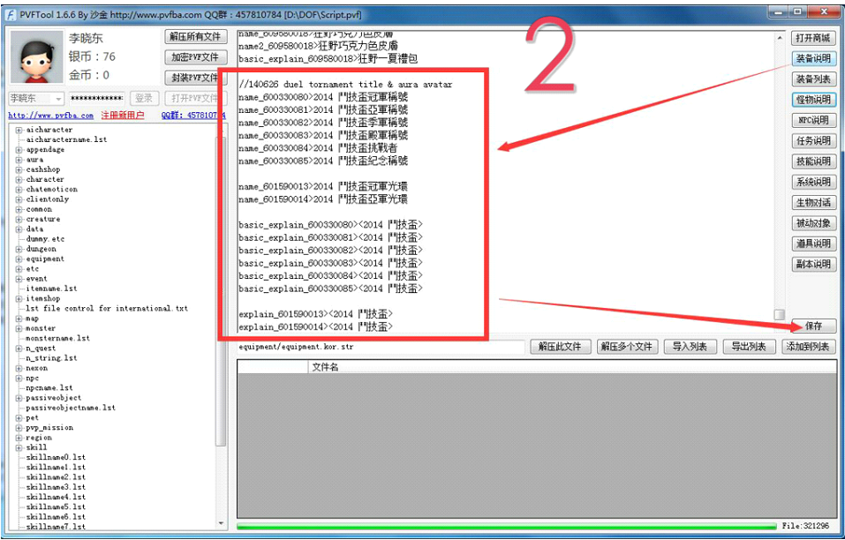The width and height of the screenshot is (845, 540).
Task: Open the 装备说明 section
Action: (x=812, y=58)
